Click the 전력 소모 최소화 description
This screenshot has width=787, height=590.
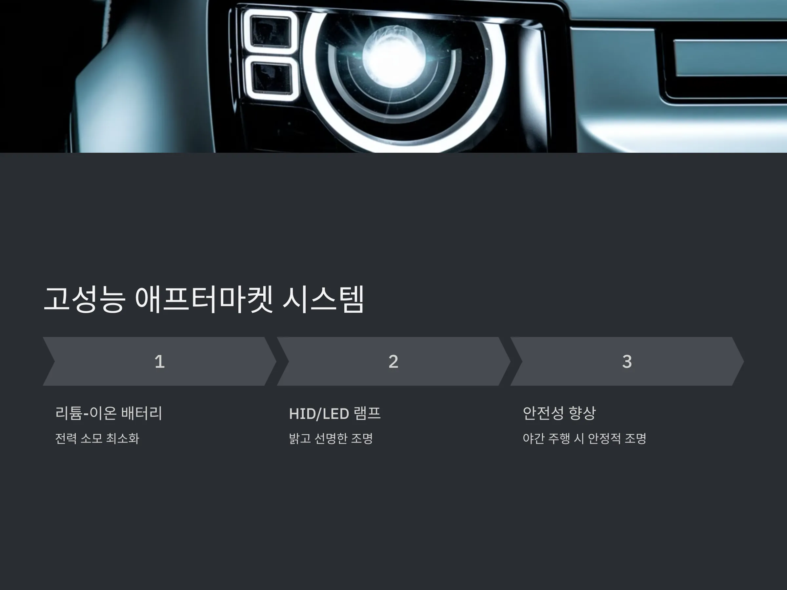click(x=97, y=438)
